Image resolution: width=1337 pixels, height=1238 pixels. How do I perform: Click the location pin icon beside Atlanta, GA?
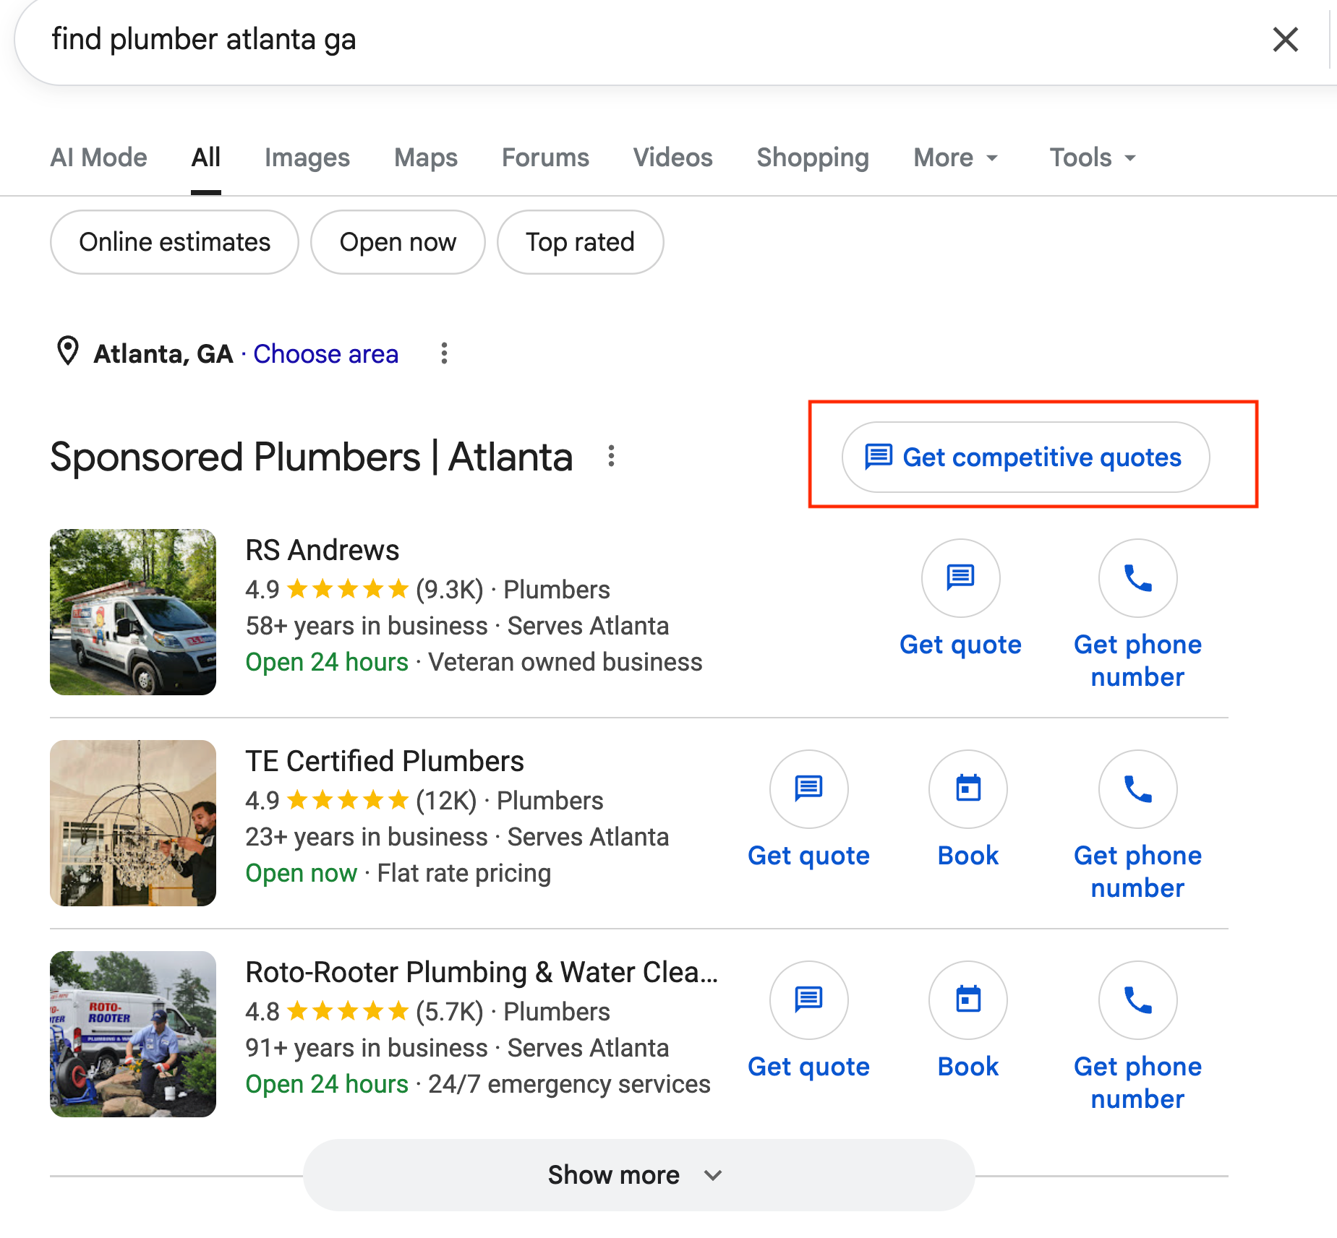[x=68, y=352]
